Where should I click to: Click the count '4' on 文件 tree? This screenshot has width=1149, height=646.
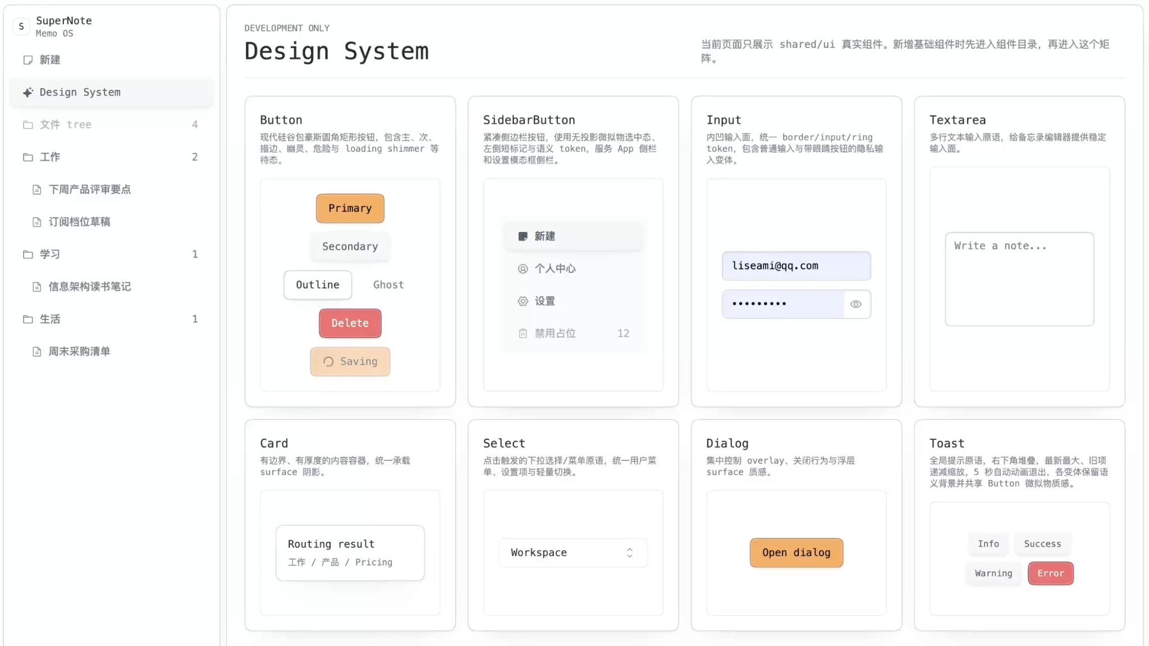195,125
